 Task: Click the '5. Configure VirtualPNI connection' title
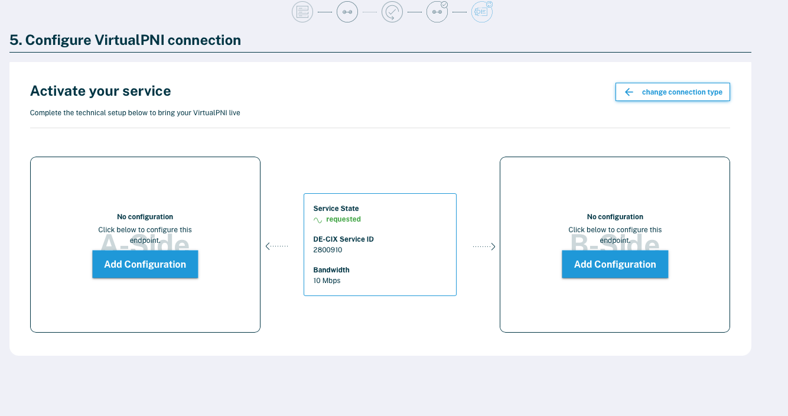coord(125,40)
